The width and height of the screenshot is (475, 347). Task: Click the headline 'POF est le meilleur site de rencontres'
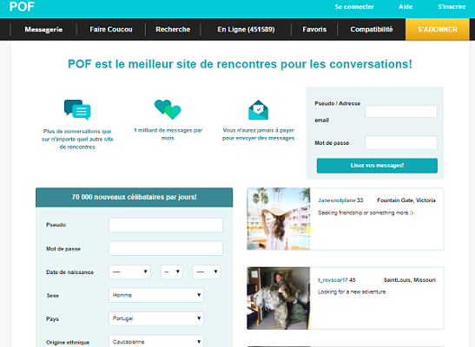[240, 64]
